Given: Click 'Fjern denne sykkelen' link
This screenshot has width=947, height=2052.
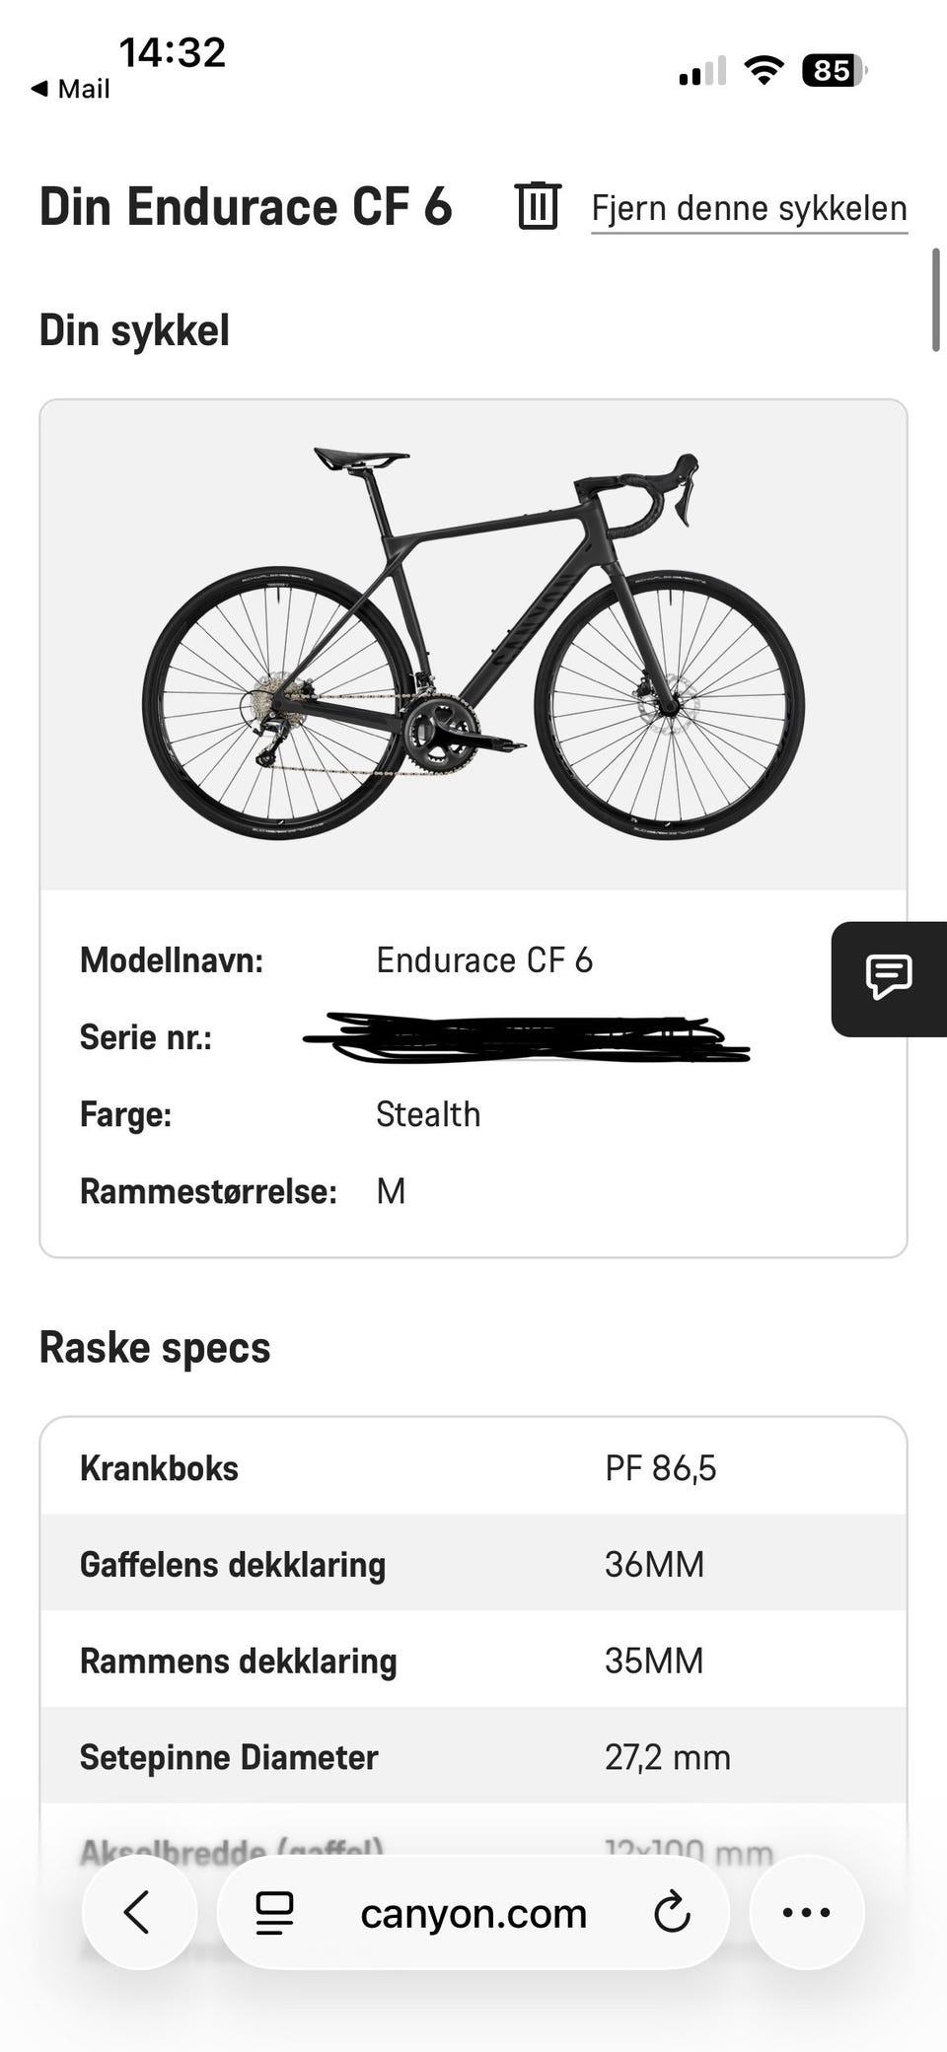Looking at the screenshot, I should coord(749,209).
